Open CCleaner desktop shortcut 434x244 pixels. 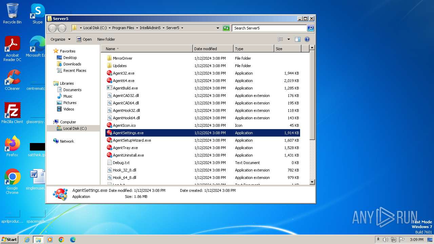pyautogui.click(x=12, y=80)
